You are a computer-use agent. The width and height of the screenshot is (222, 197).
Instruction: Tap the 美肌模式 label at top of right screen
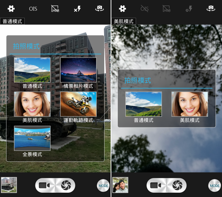[x=124, y=21]
